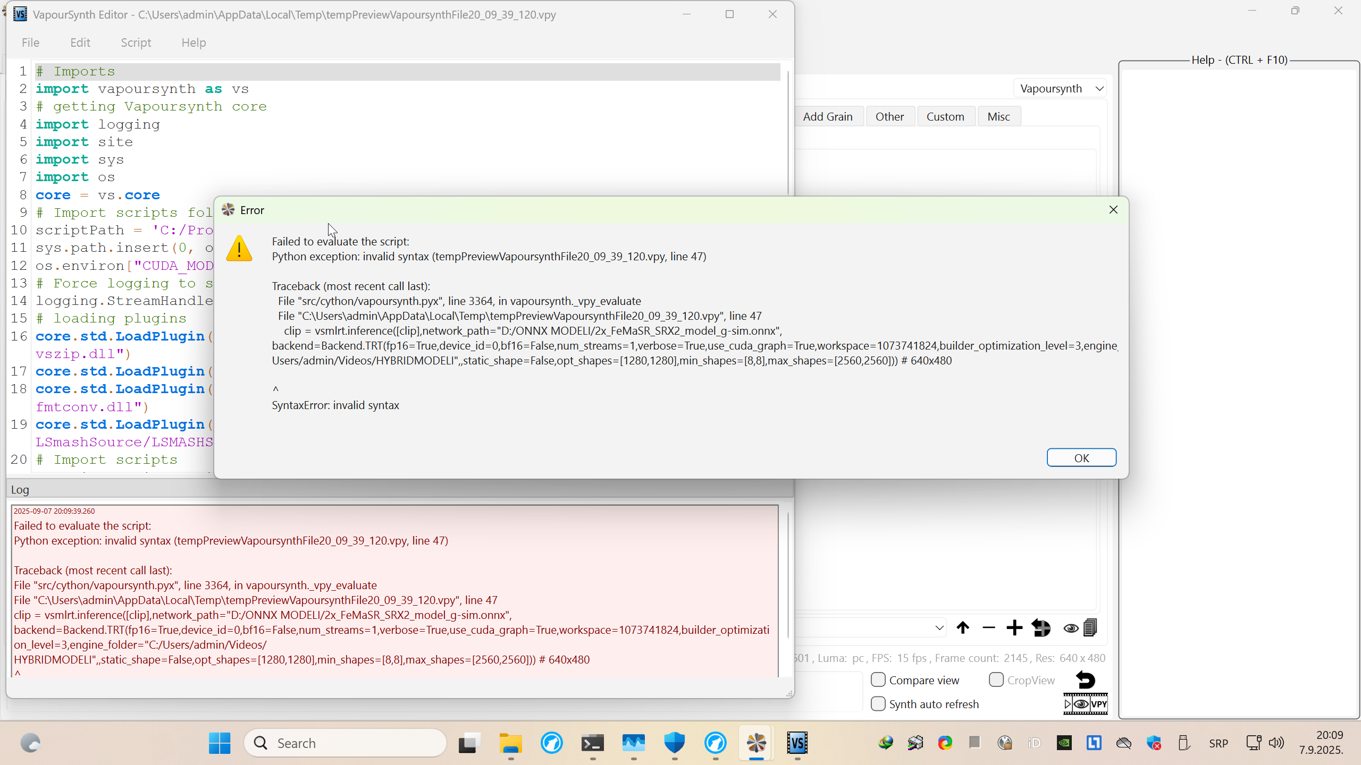Click the NVIDIA tray icon
This screenshot has width=1361, height=765.
coord(1064,743)
